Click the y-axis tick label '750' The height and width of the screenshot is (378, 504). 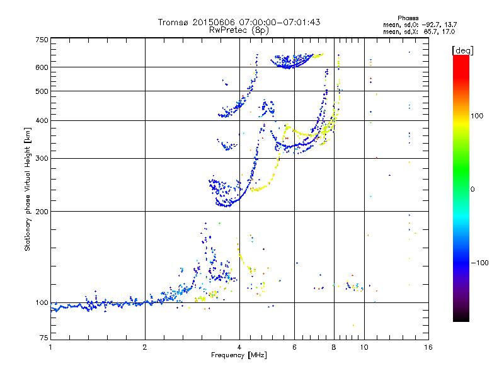[42, 40]
